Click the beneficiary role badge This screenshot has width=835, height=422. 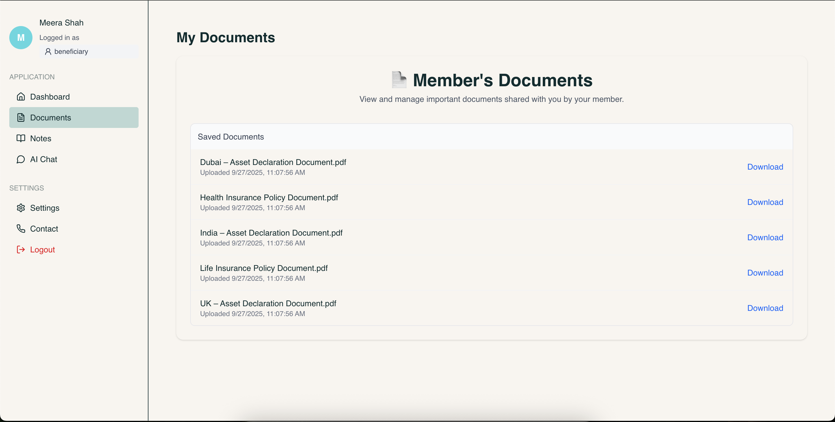[x=72, y=51]
